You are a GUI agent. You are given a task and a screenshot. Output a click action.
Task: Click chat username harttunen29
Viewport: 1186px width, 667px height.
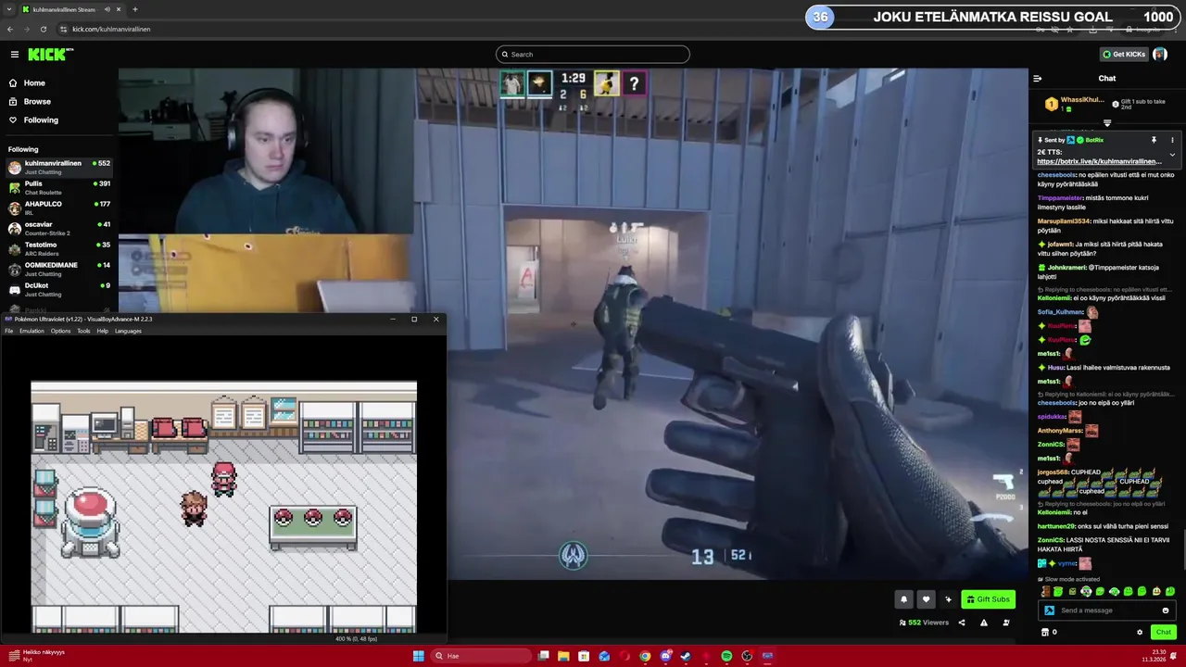[1057, 526]
